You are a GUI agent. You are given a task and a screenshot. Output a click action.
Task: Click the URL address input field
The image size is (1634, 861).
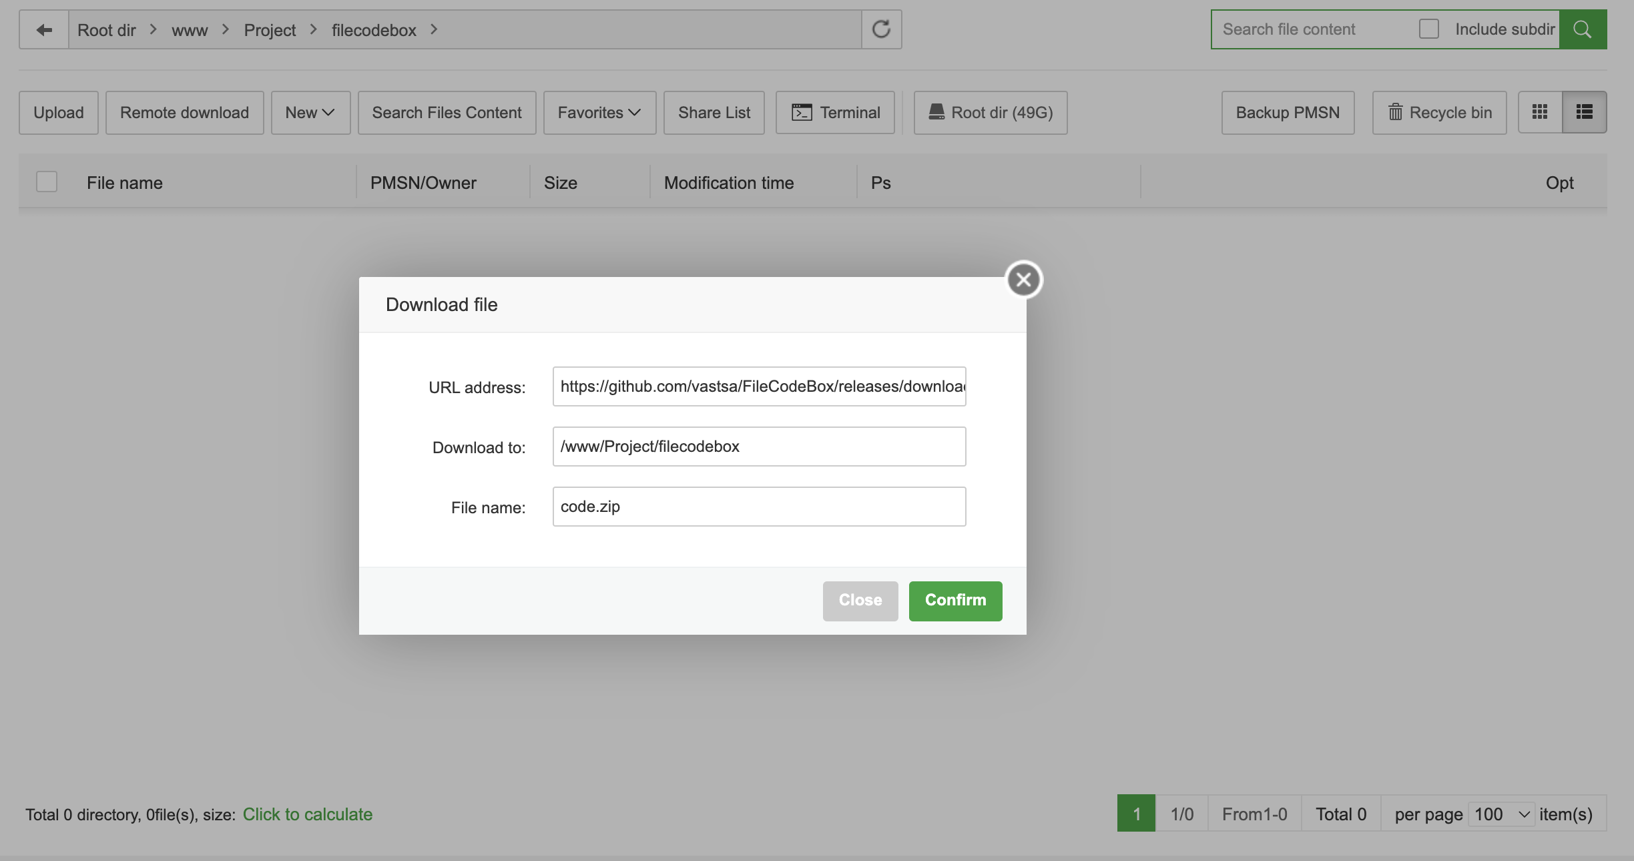pyautogui.click(x=758, y=386)
